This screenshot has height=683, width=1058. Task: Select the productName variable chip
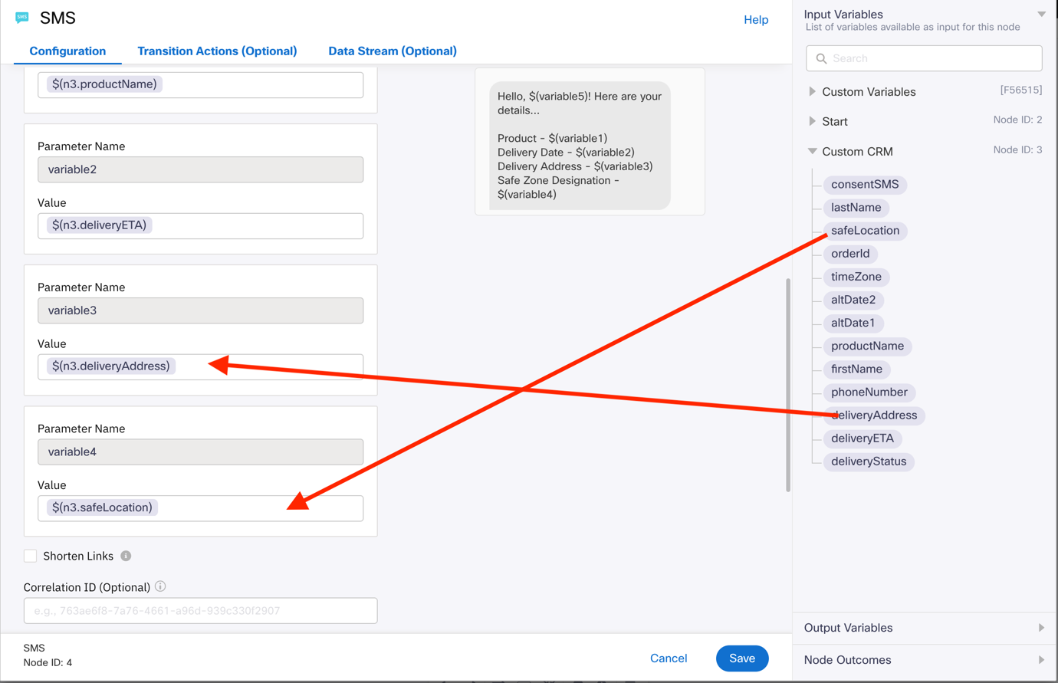coord(867,346)
